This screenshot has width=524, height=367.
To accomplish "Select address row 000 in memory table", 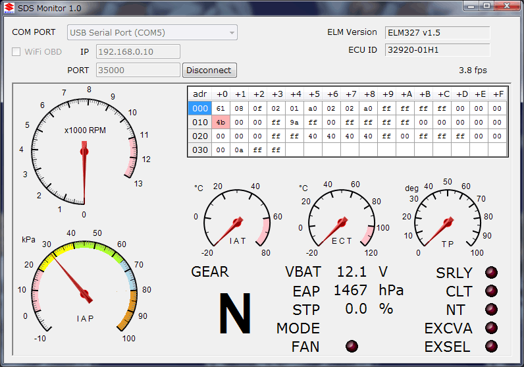I will [x=200, y=109].
